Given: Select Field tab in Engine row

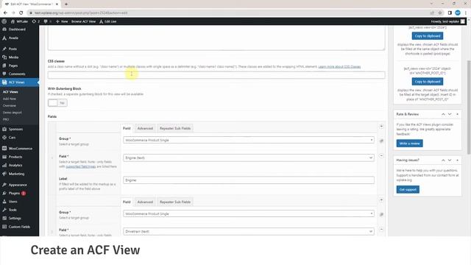Looking at the screenshot, I should (x=127, y=128).
